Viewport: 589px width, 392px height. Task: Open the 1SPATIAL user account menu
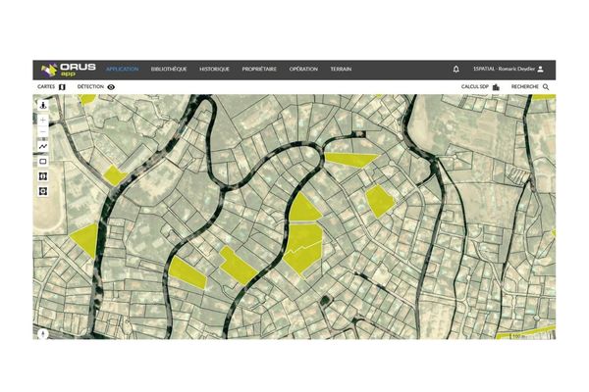(503, 70)
